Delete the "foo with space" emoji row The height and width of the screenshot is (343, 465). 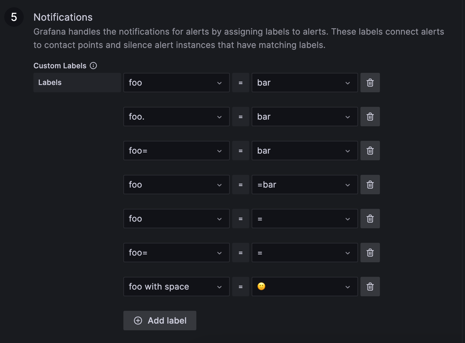(370, 286)
